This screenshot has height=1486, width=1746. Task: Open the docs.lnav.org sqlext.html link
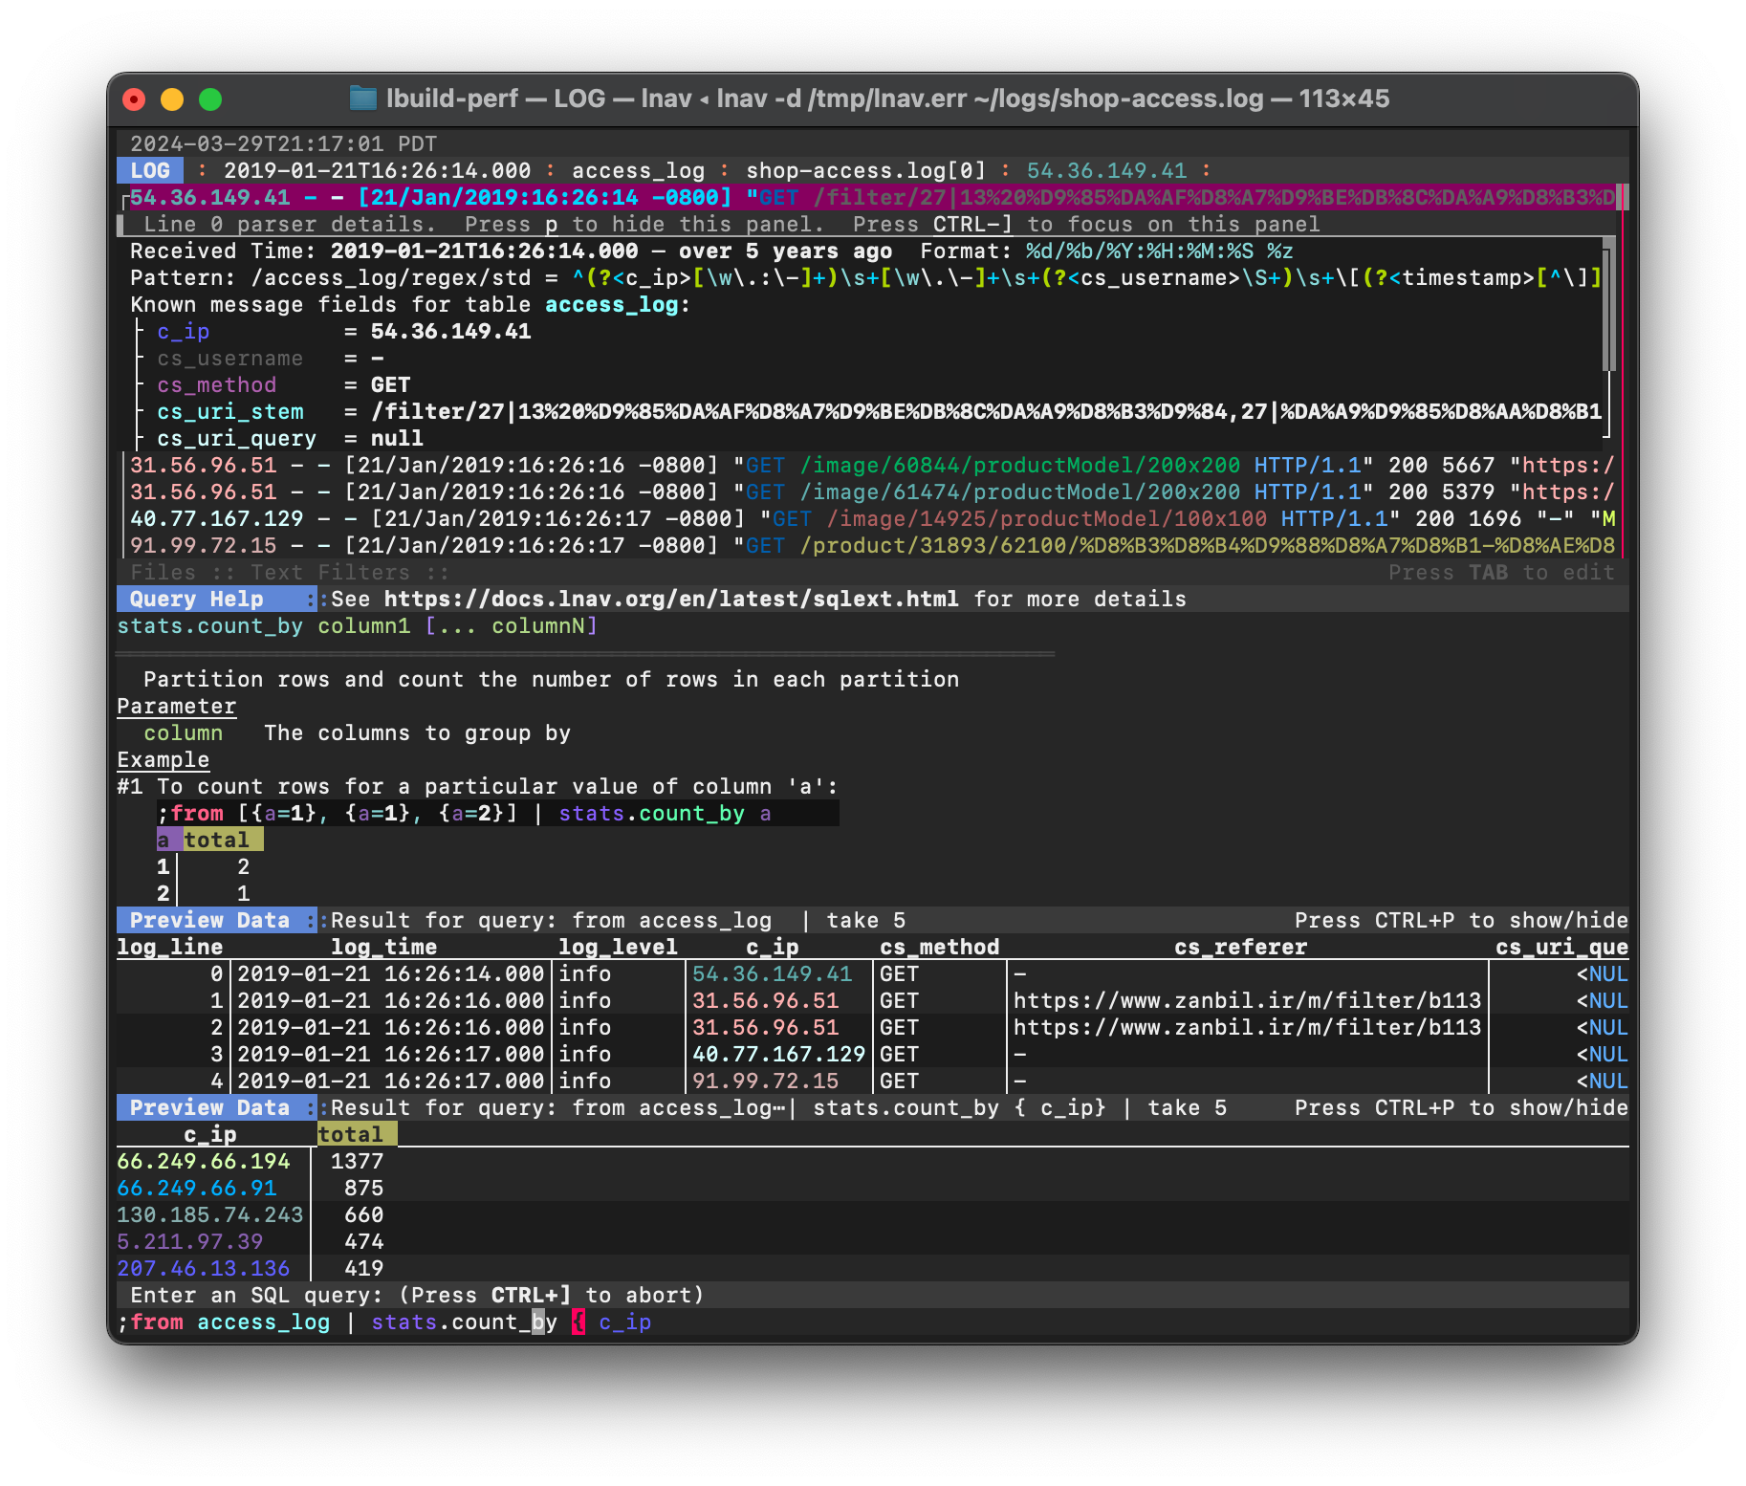[671, 599]
